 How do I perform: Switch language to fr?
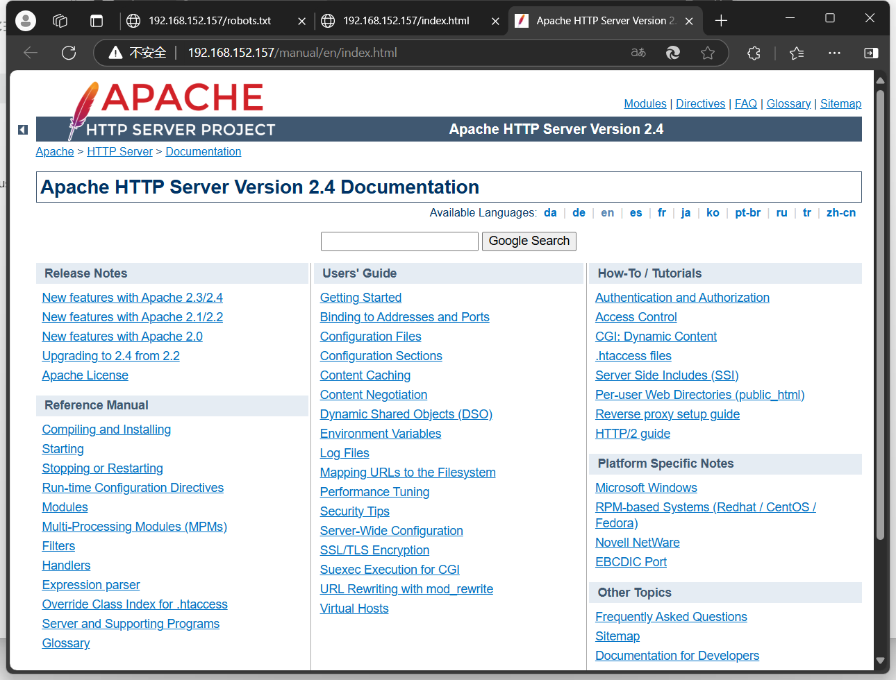click(x=662, y=213)
